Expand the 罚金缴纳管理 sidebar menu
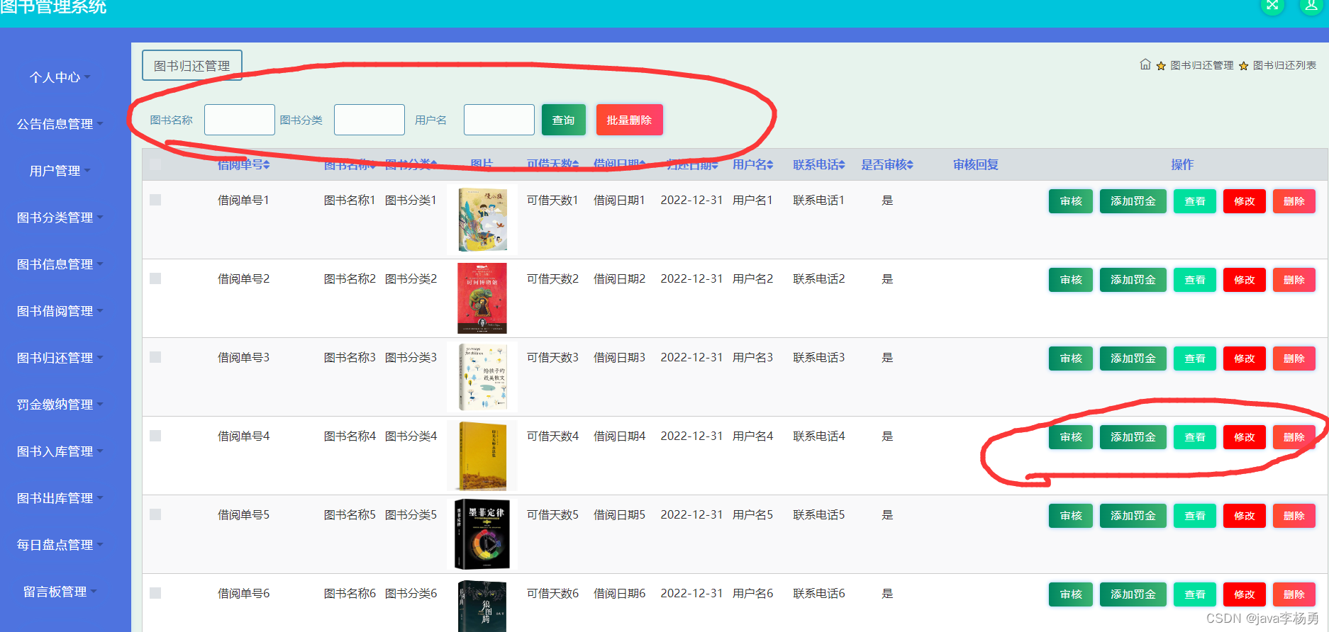Image resolution: width=1329 pixels, height=632 pixels. (60, 405)
